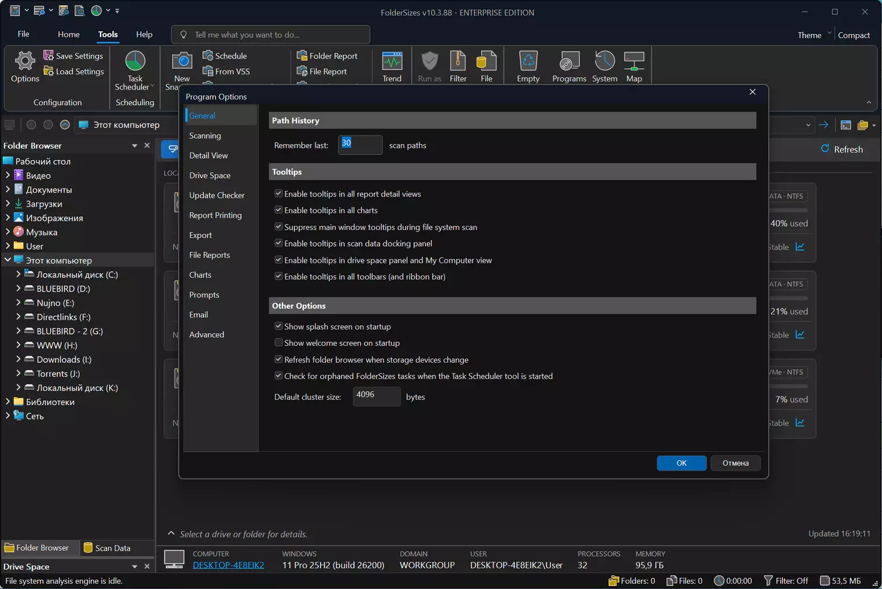Image resolution: width=882 pixels, height=589 pixels.
Task: Click the Schedule snapshot icon
Action: click(208, 55)
